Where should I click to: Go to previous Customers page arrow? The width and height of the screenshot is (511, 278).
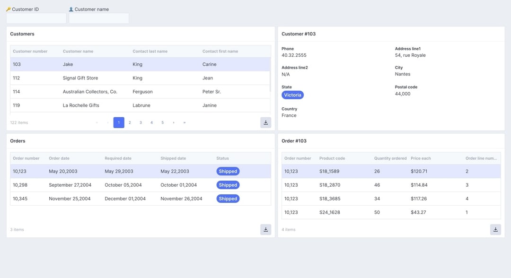click(108, 123)
